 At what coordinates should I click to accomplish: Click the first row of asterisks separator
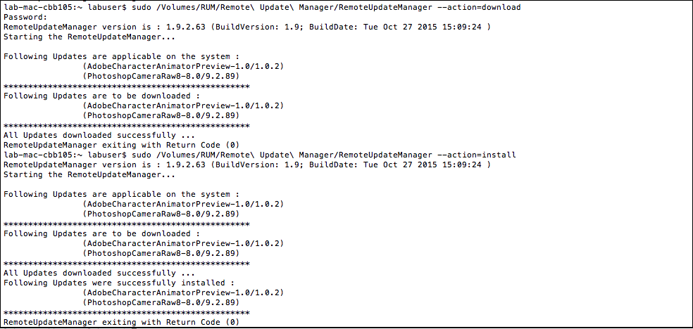click(x=126, y=86)
